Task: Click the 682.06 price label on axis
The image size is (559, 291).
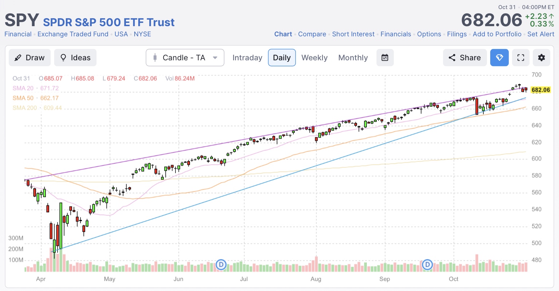Action: (x=540, y=90)
